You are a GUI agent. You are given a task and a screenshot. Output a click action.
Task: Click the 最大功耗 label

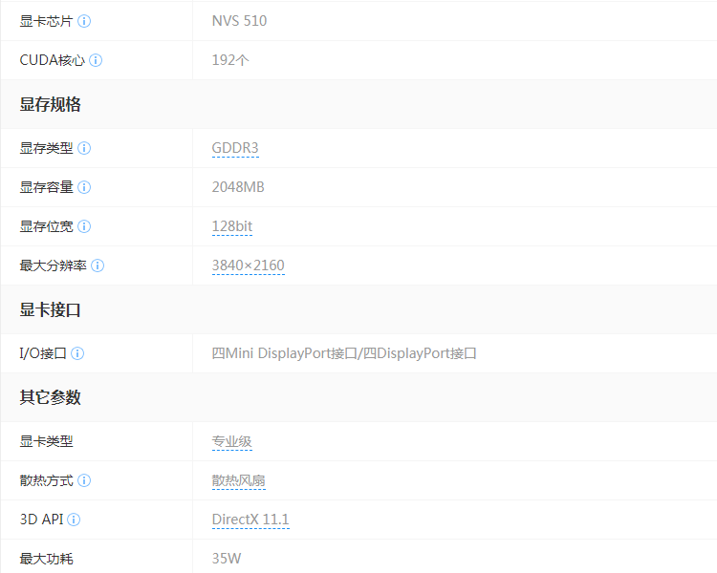46,559
